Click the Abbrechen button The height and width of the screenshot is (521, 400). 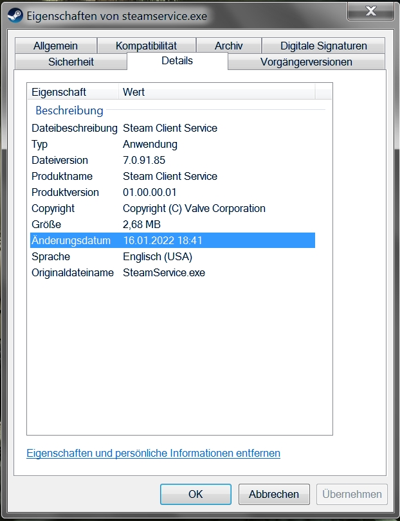(274, 494)
